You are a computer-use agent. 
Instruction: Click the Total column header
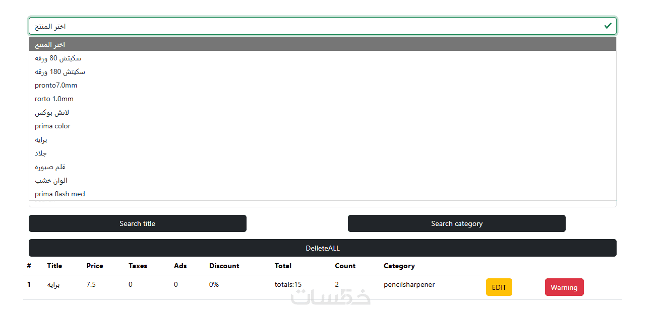[x=283, y=266]
